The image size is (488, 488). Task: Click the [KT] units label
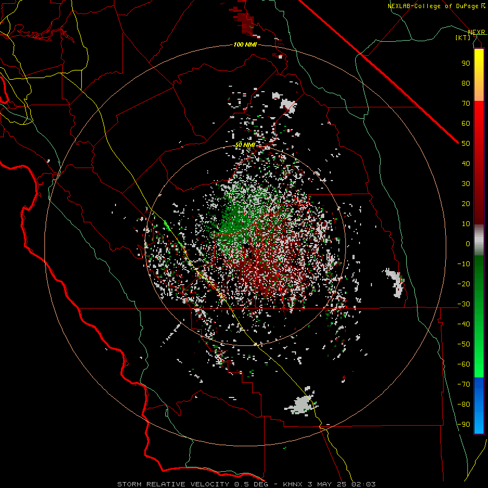[x=463, y=37]
